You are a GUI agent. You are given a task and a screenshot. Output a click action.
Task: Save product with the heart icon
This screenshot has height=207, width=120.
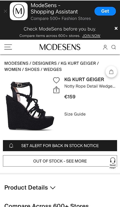(56, 80)
